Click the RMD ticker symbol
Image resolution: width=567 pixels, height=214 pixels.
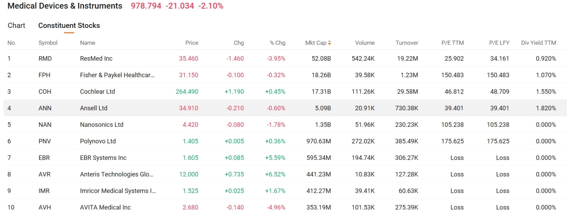coord(45,58)
